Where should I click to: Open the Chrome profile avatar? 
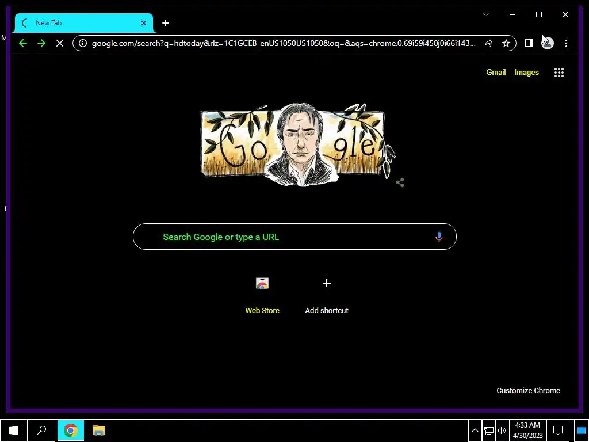pyautogui.click(x=548, y=43)
